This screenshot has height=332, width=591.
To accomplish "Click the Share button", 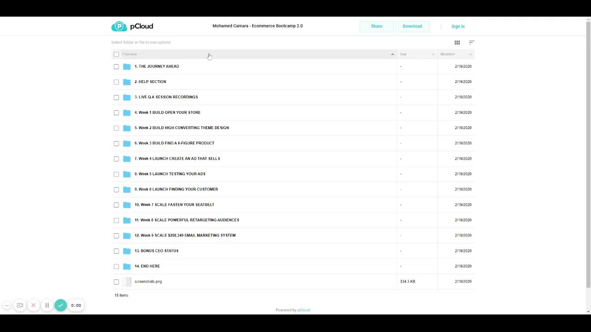I will [377, 26].
